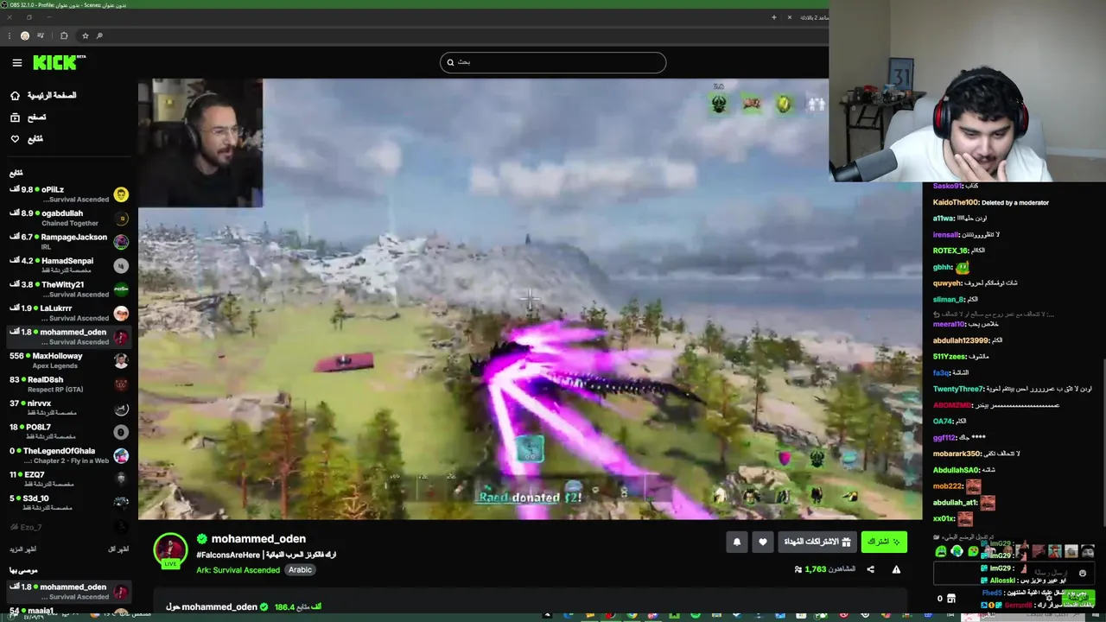
Task: Open mohammed_oden channel name link
Action: click(x=258, y=539)
